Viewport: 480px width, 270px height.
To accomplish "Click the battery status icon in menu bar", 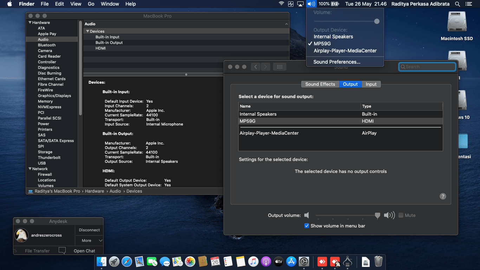I will (335, 4).
